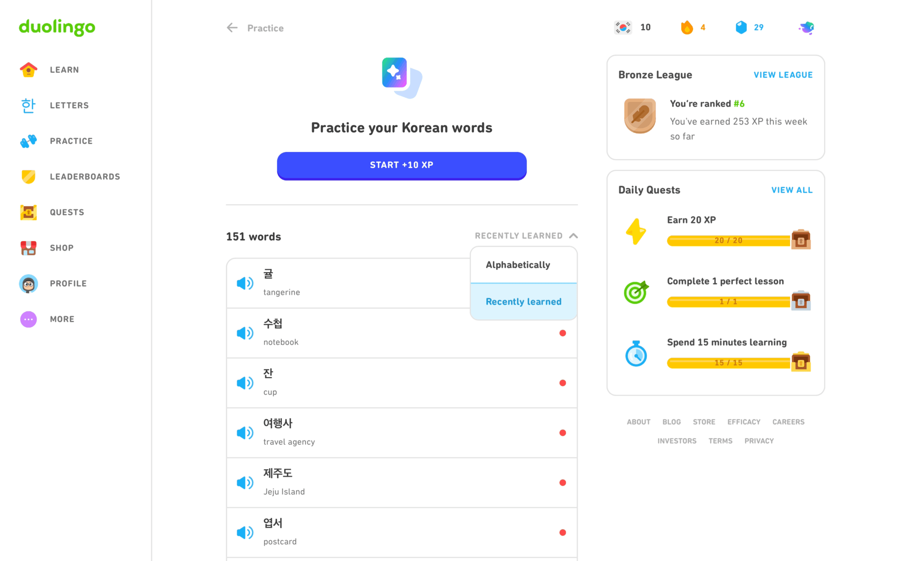The image size is (899, 561).
Task: Open the Learn home icon
Action: pyautogui.click(x=29, y=70)
